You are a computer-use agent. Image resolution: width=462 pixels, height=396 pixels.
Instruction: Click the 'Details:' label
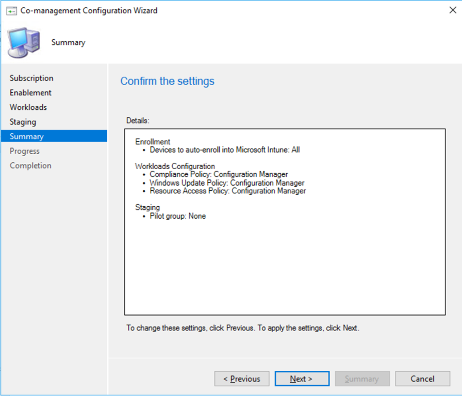(x=138, y=121)
